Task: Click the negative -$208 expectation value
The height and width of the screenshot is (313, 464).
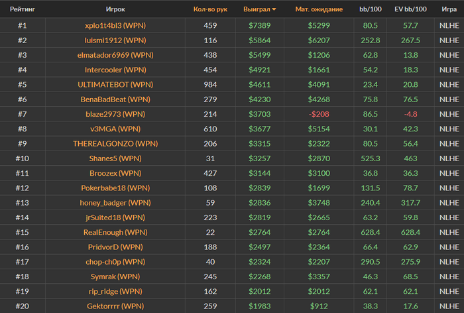Action: tap(319, 114)
